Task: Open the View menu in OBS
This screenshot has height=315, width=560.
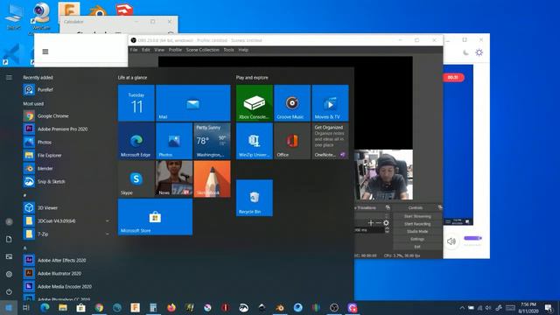Action: (159, 50)
